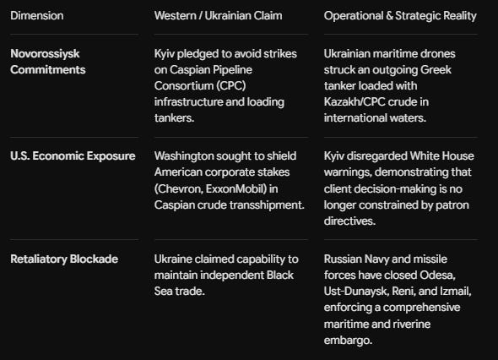Click the words patron directives
The width and height of the screenshot is (498, 360).
[x=397, y=213]
